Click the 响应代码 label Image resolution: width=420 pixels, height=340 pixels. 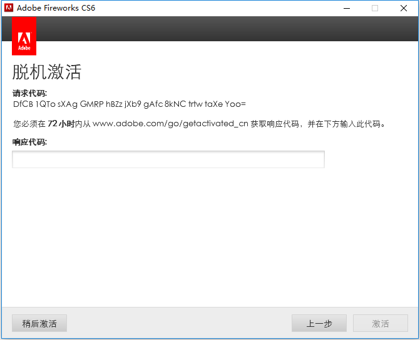pos(29,142)
